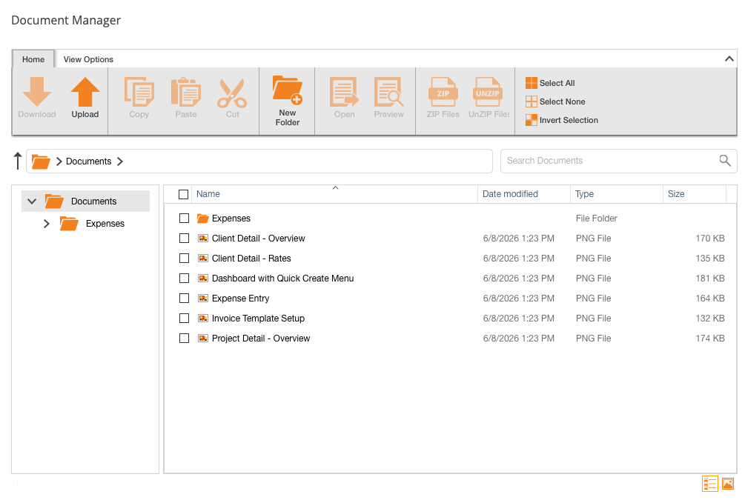The width and height of the screenshot is (745, 500).
Task: Click the File Folder type cell
Action: point(596,219)
